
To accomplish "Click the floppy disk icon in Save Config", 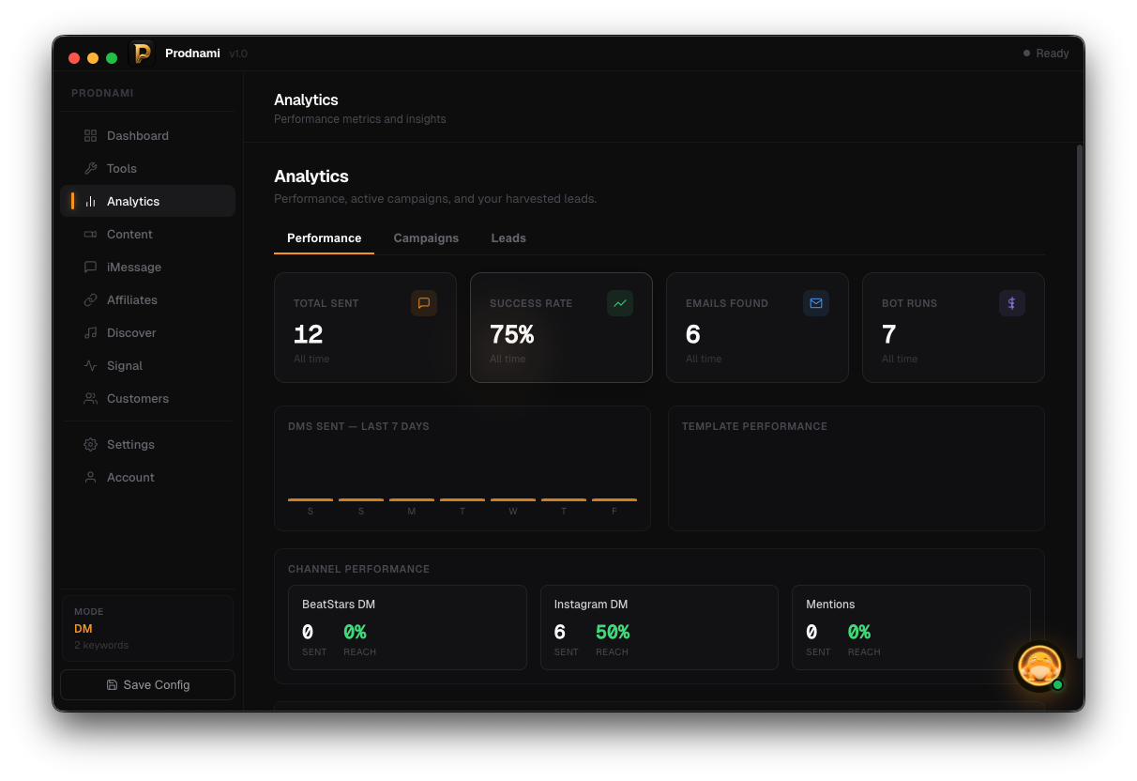I will [113, 685].
